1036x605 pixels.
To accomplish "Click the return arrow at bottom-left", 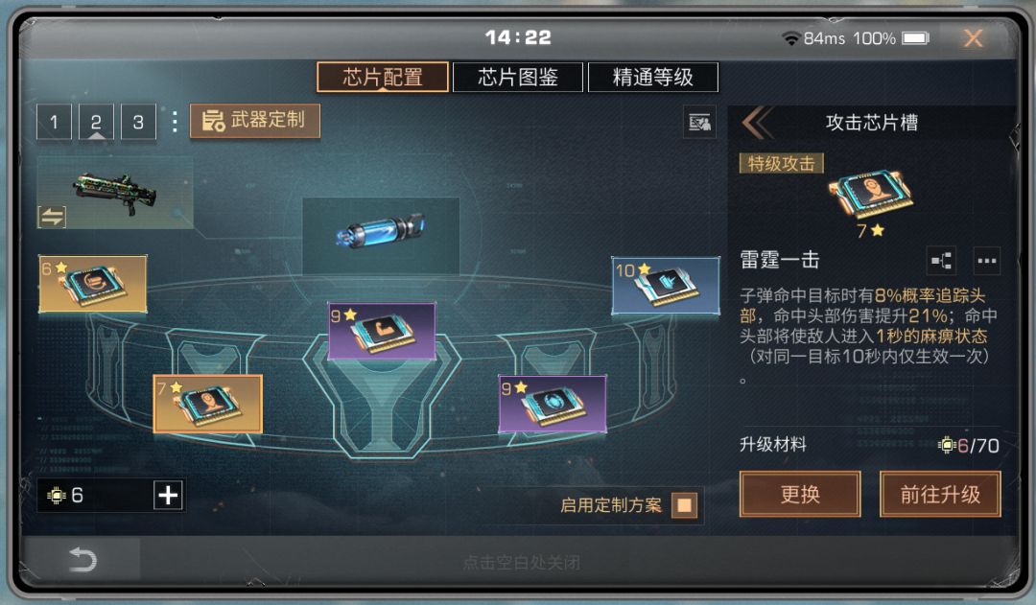I will (x=82, y=559).
